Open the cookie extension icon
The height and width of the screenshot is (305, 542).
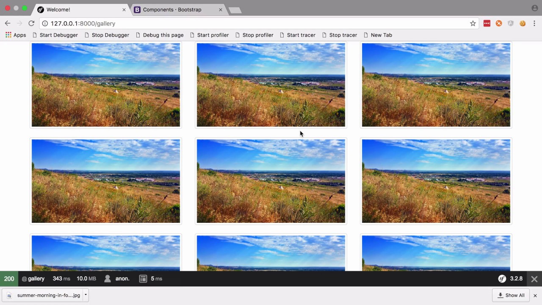523,23
